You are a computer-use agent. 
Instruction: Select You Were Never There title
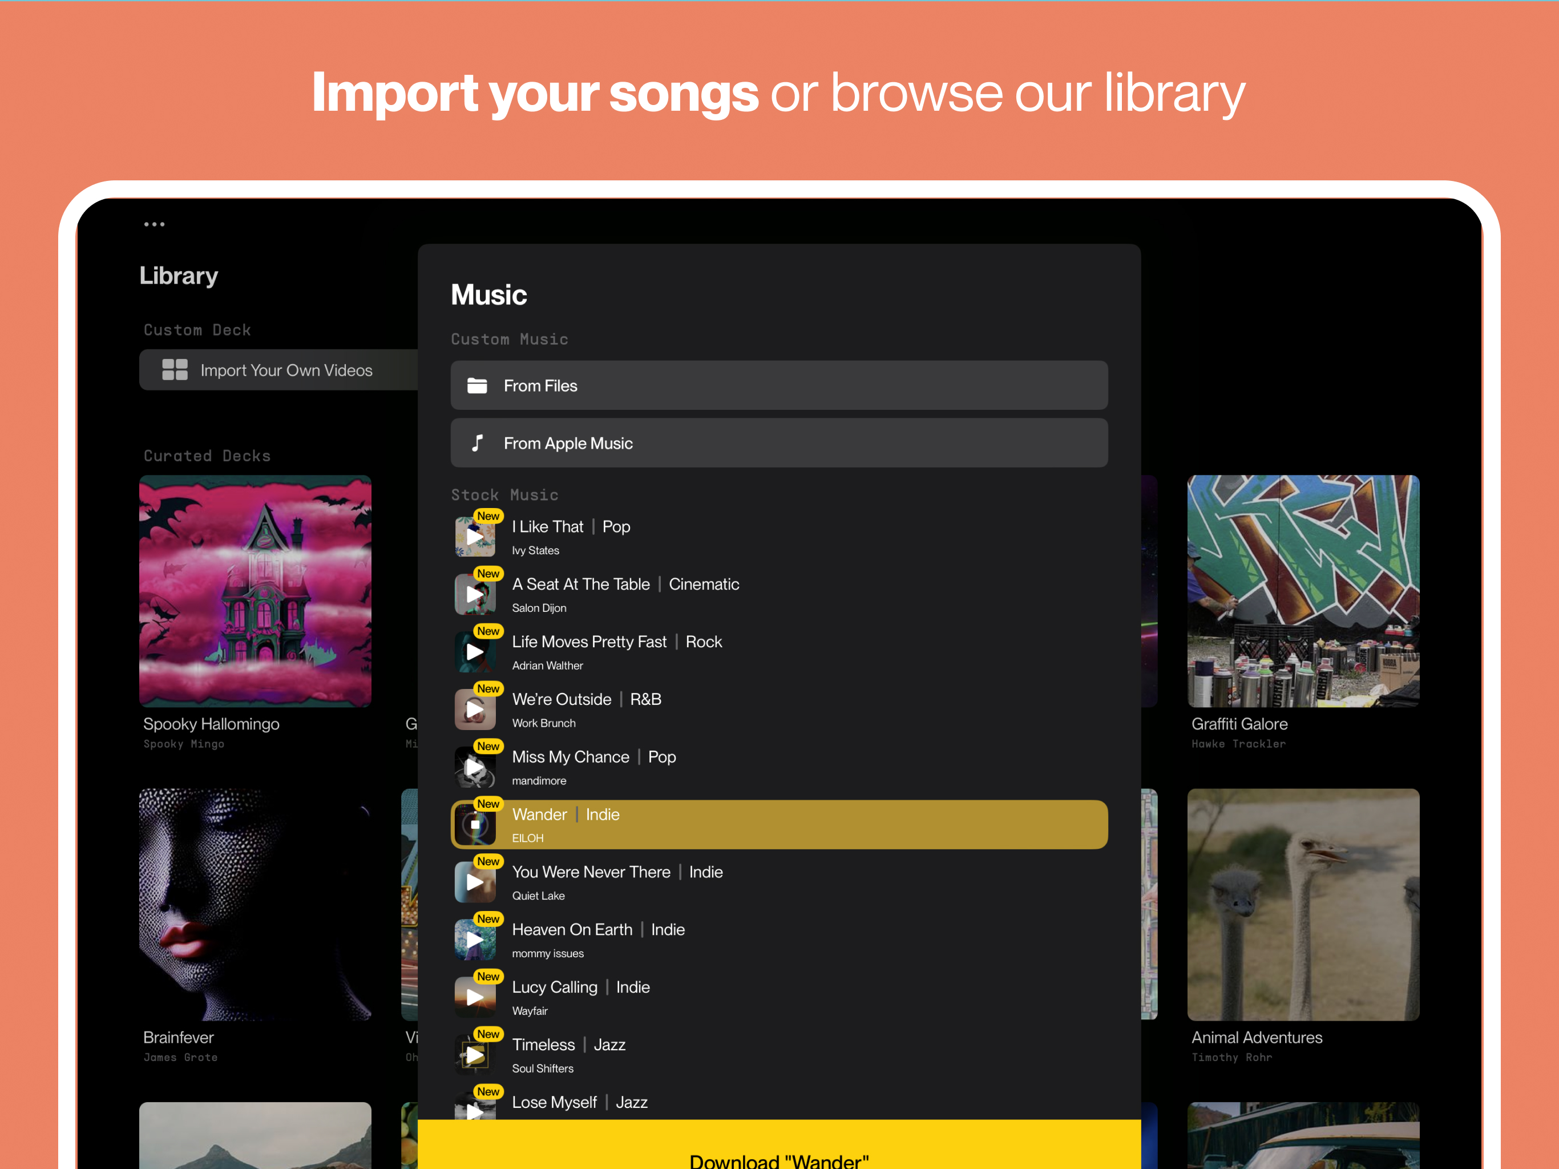[x=591, y=872]
